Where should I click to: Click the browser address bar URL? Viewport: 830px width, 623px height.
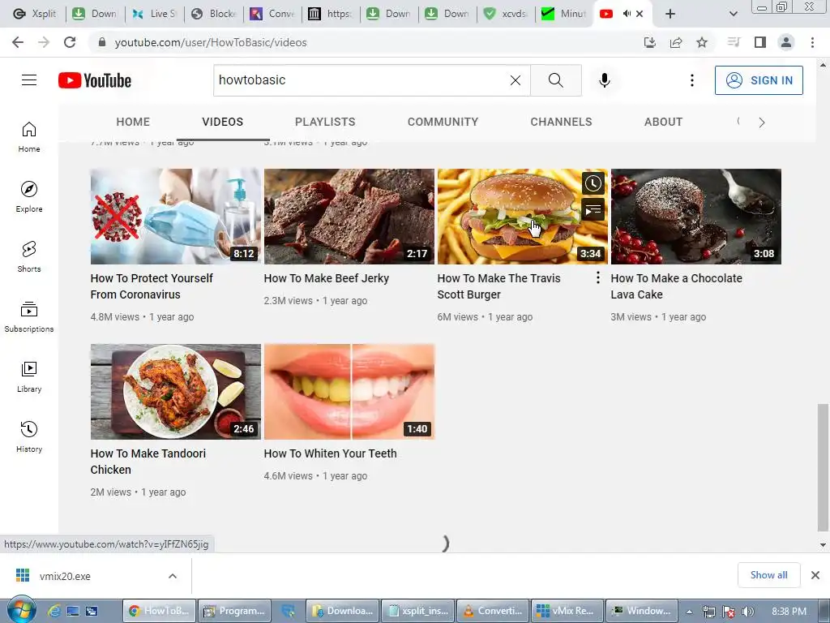[211, 42]
